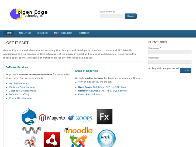Click the Drupal drop logo

pyautogui.click(x=29, y=116)
